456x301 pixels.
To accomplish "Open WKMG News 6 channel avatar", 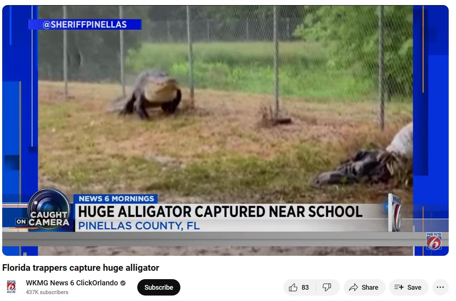I will 11,287.
